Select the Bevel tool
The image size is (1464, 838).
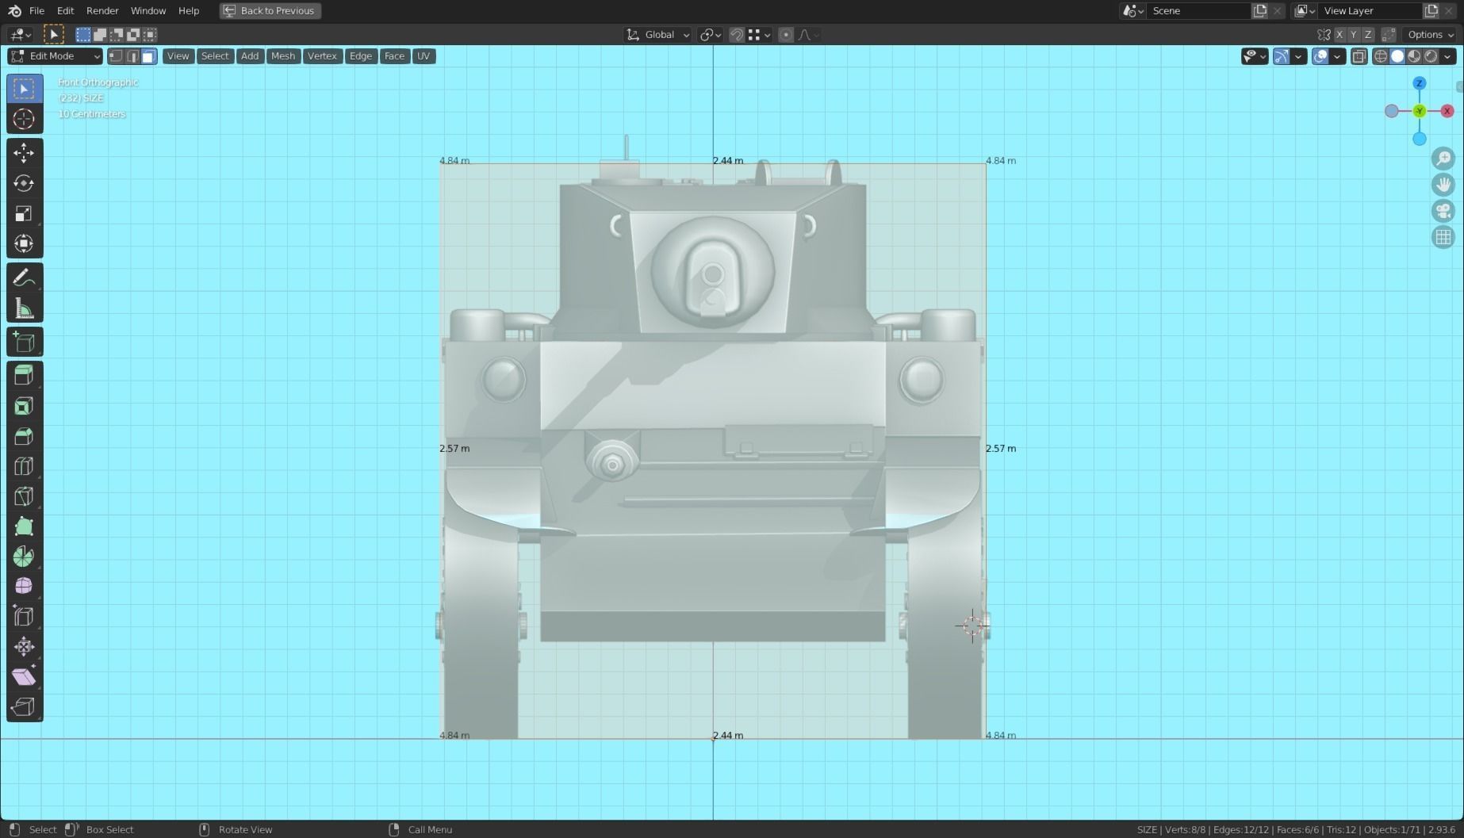click(24, 436)
